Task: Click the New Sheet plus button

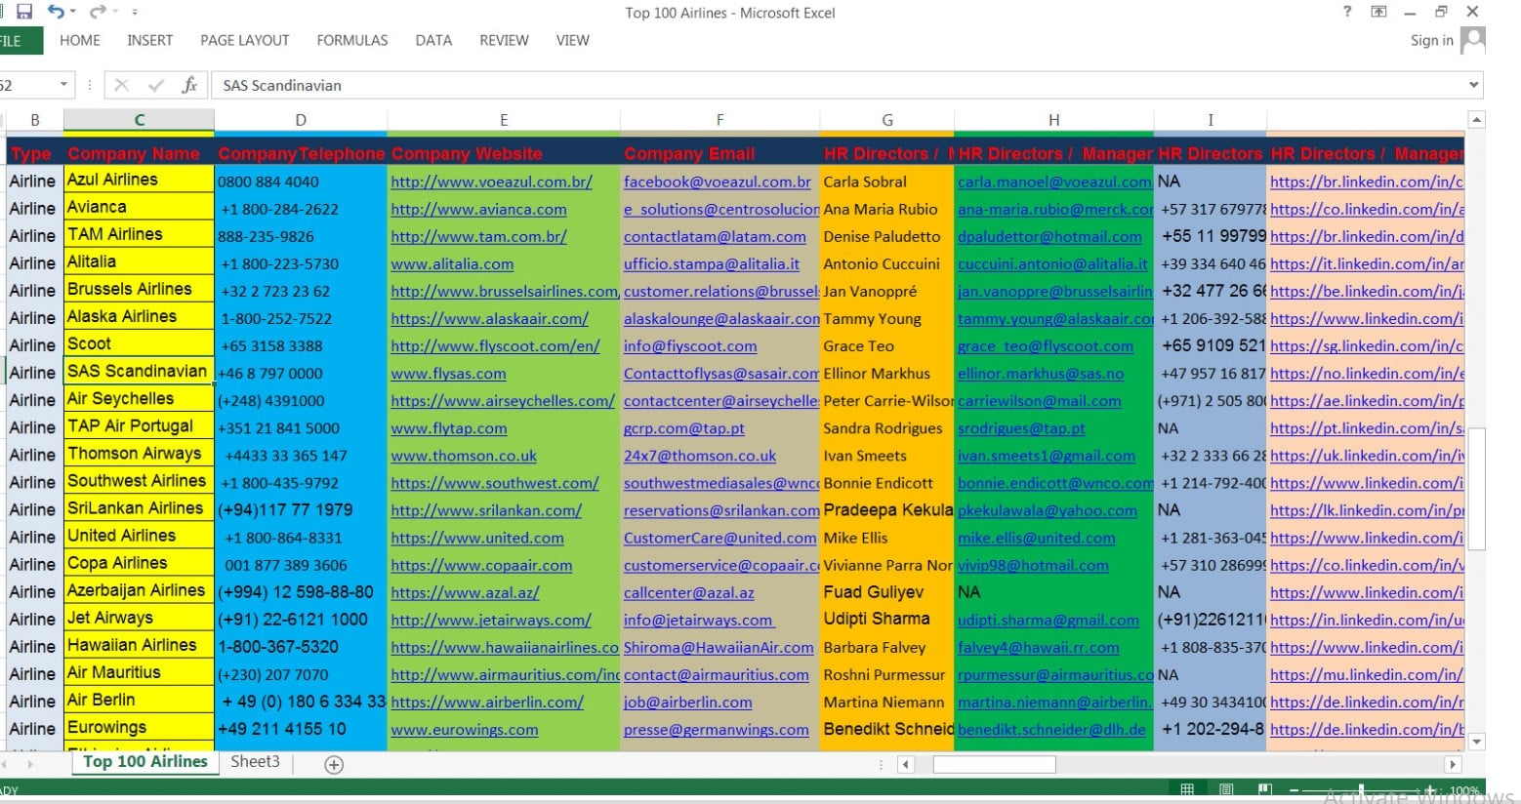Action: (x=333, y=764)
